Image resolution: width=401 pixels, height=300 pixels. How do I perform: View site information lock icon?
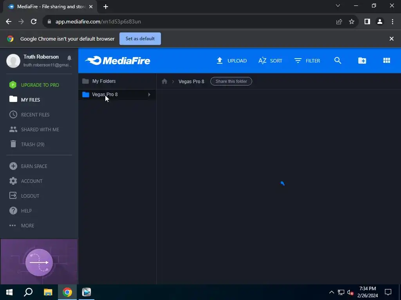(x=49, y=22)
